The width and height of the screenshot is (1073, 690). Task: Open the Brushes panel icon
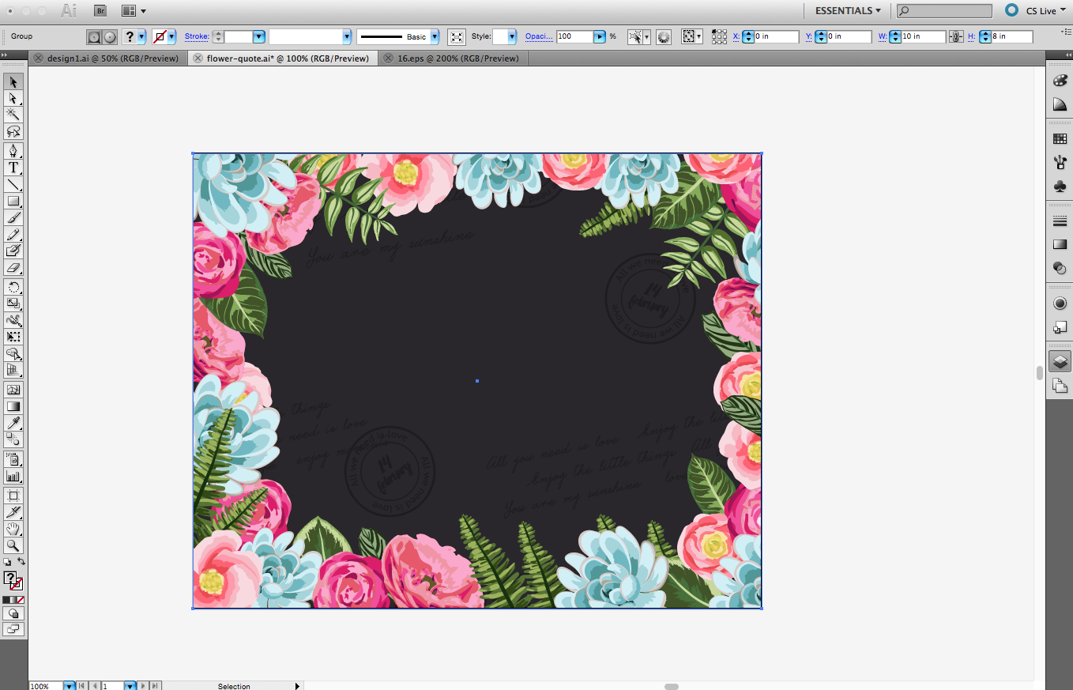pyautogui.click(x=1060, y=162)
